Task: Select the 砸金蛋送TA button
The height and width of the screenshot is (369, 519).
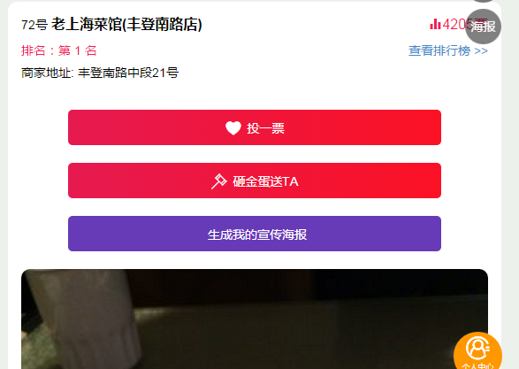Action: point(255,181)
